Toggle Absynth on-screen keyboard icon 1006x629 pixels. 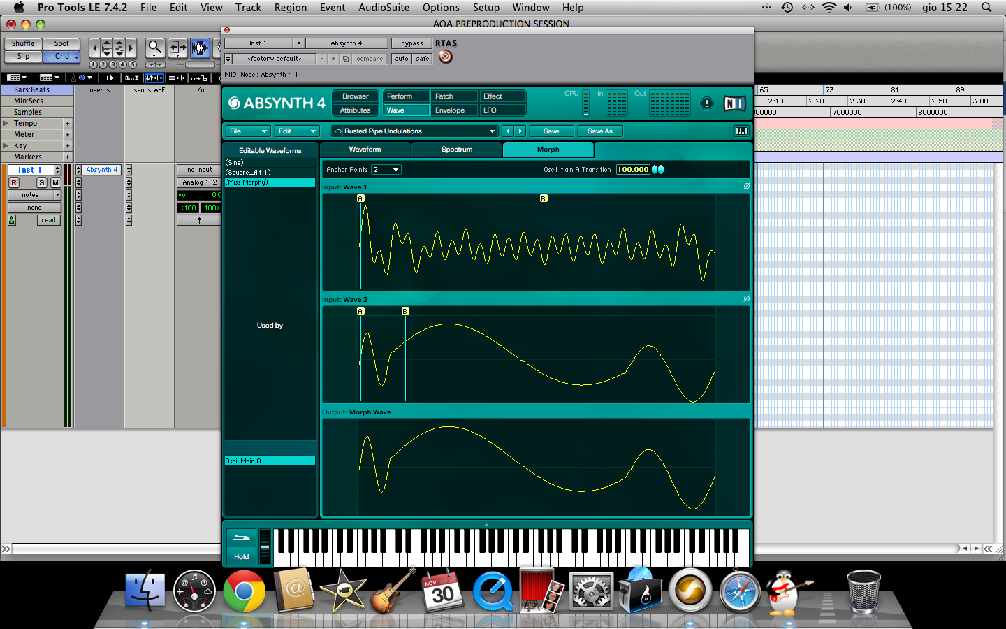coord(741,131)
